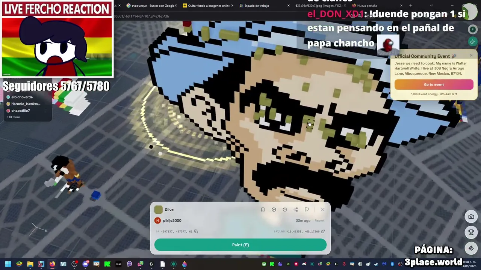
Task: Open the screenshot camera tool
Action: tap(471, 216)
